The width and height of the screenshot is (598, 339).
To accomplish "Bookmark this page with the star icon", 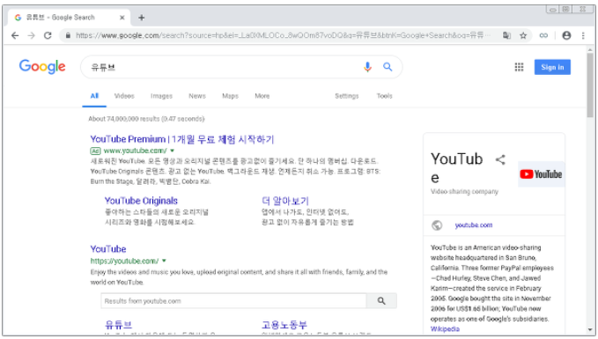I will click(523, 35).
